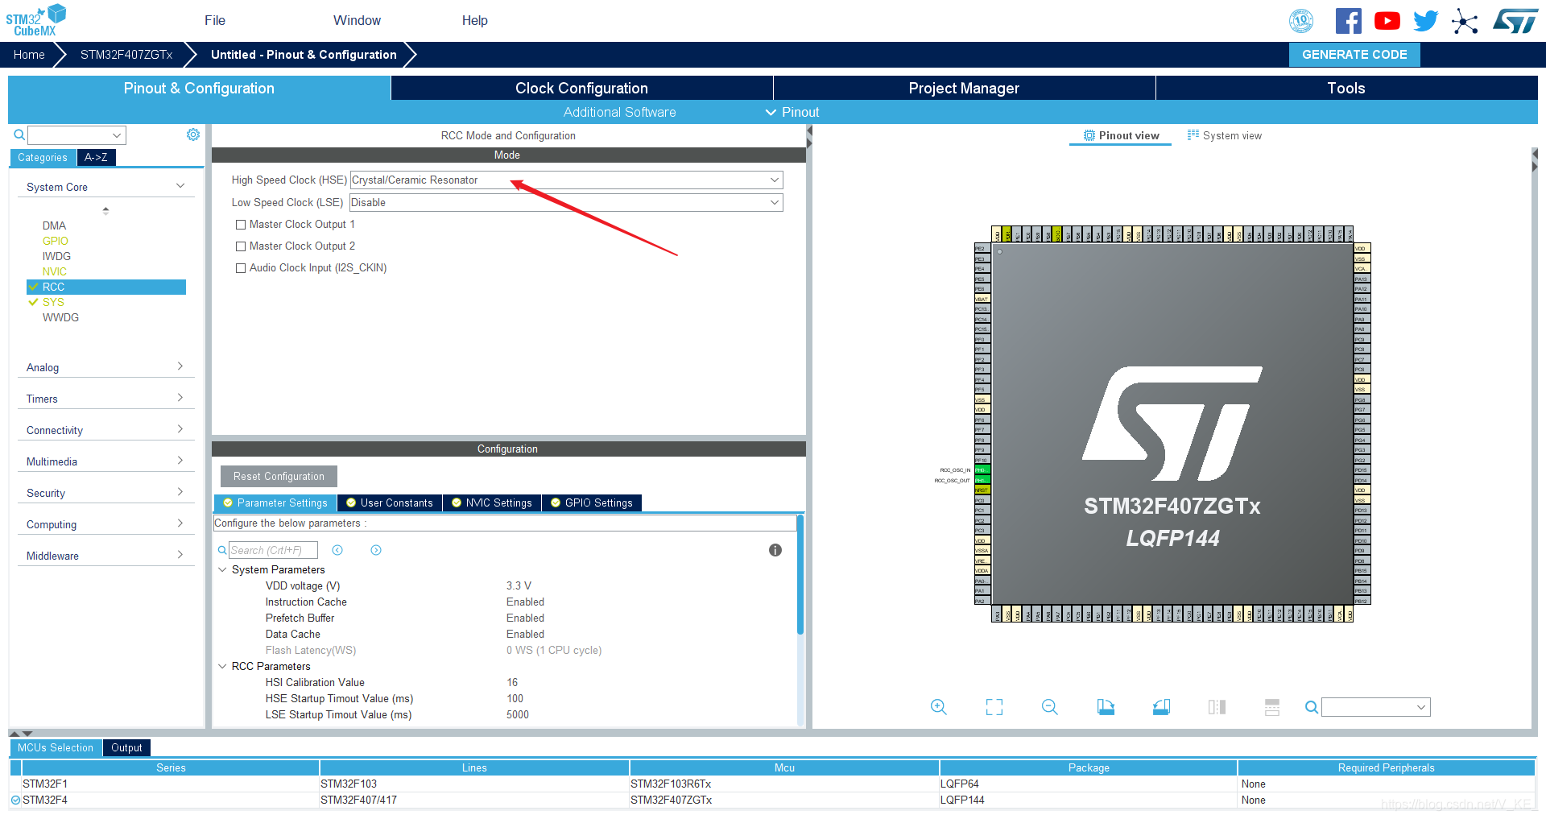Click the parameters panel vertical scrollbar
This screenshot has height=819, width=1546.
pyautogui.click(x=800, y=574)
